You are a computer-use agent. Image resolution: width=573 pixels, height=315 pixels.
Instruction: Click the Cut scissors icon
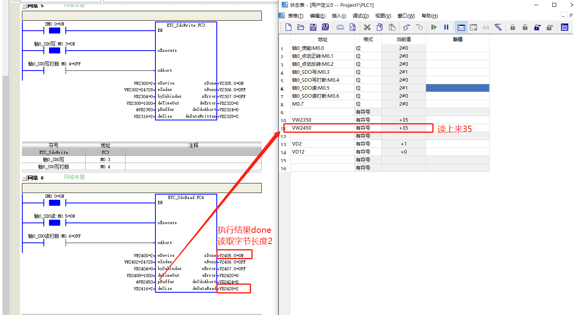[367, 27]
